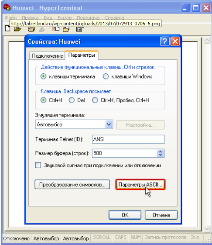
Task: Open the Файл menu
Action: click(x=10, y=17)
